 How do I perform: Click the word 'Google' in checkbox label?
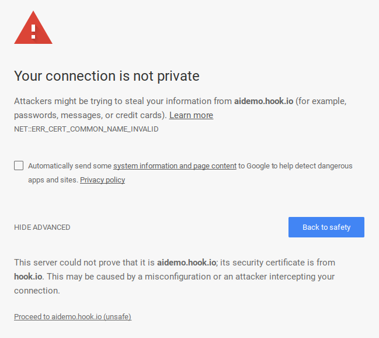point(258,166)
